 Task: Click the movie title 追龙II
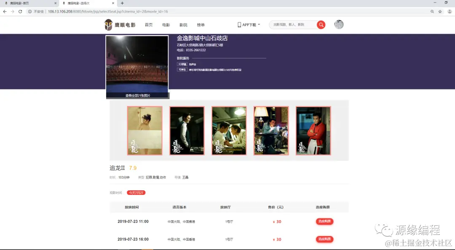[x=117, y=168]
